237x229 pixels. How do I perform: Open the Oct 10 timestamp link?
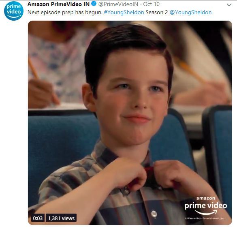click(x=151, y=4)
